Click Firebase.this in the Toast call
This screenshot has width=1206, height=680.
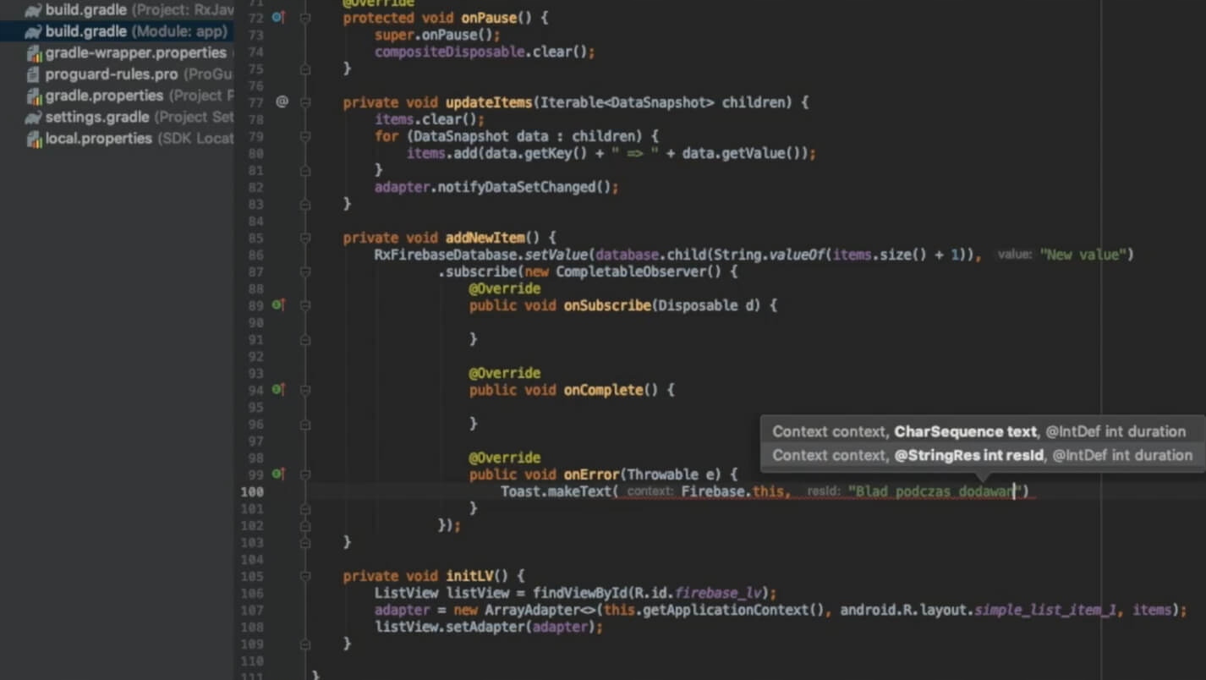(733, 491)
